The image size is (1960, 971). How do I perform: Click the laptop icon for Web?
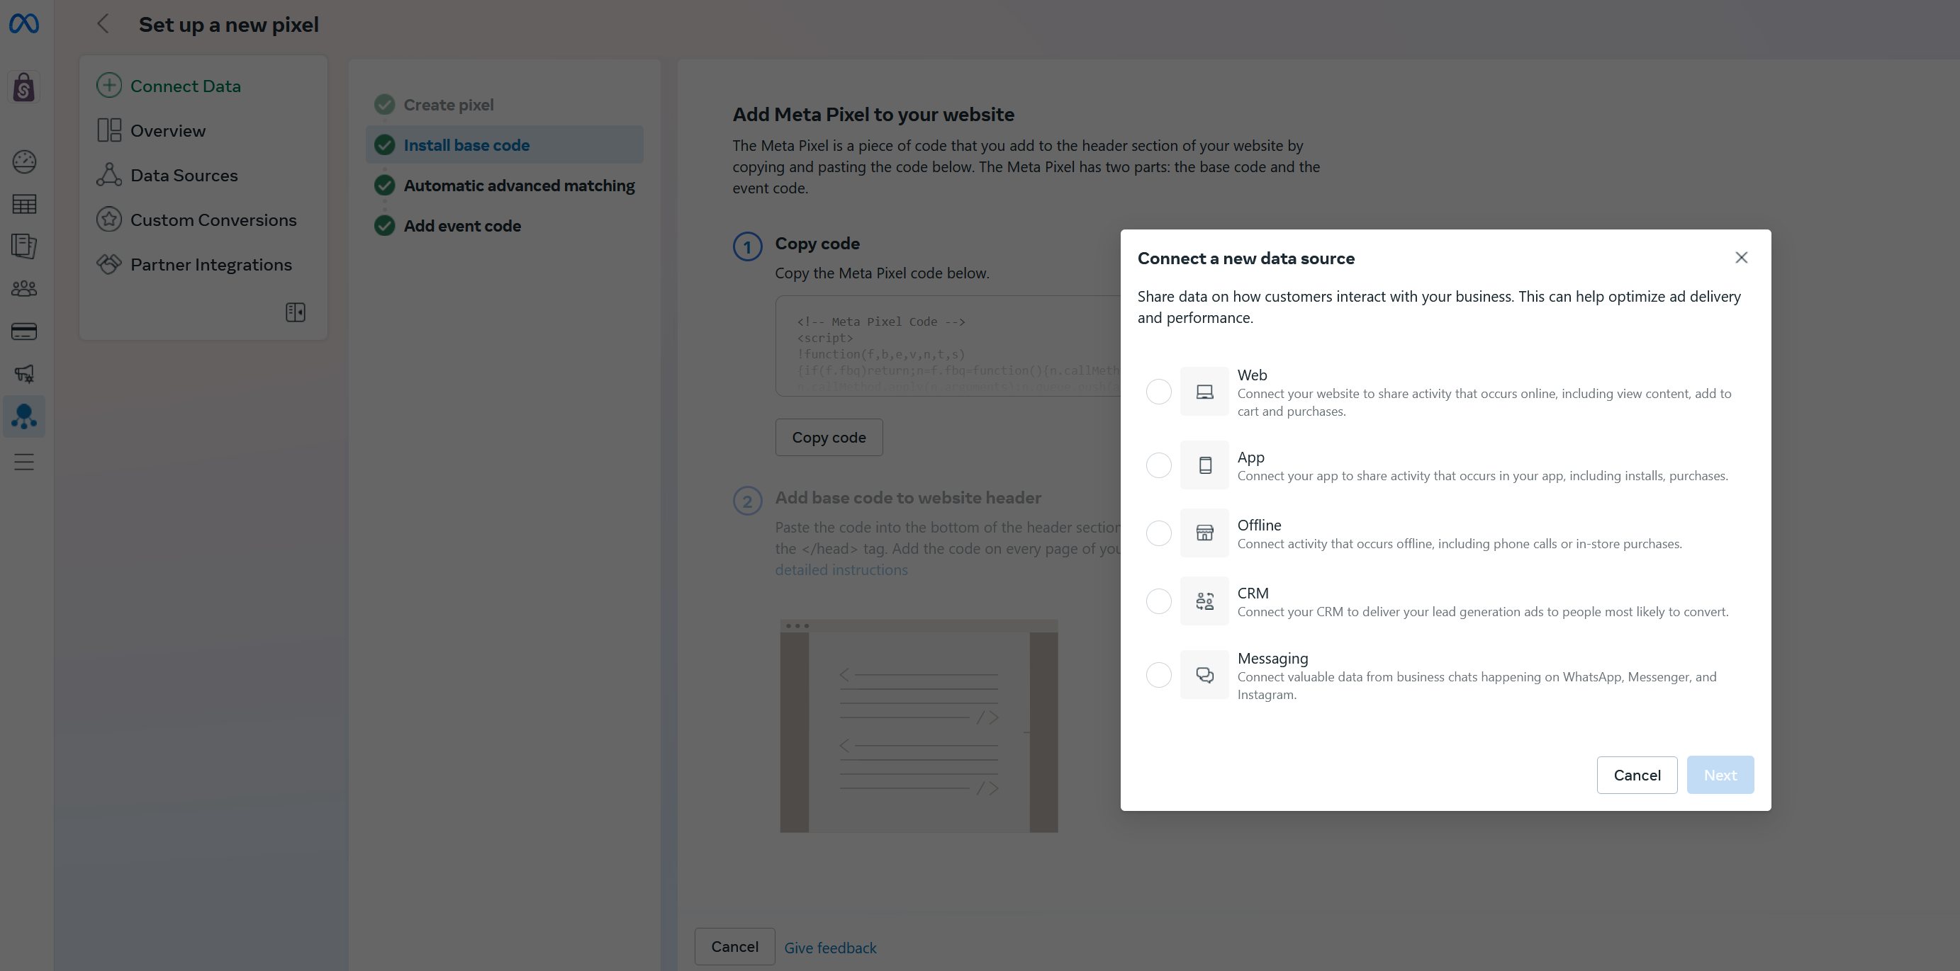(x=1204, y=392)
